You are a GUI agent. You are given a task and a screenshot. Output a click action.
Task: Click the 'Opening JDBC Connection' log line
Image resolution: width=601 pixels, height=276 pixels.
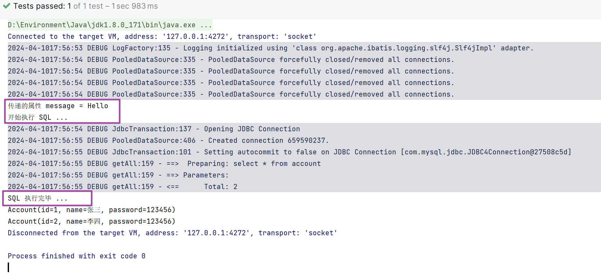154,129
